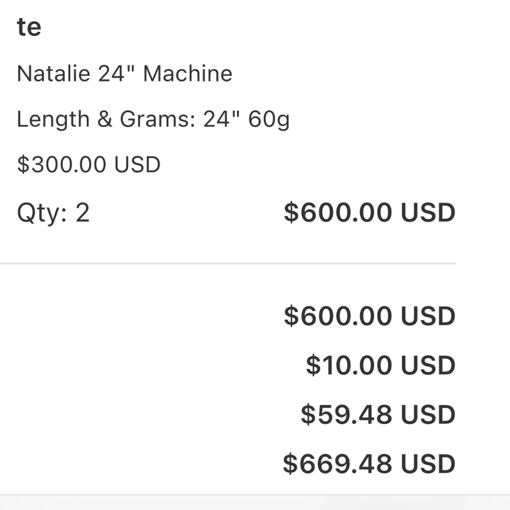Click the $59.48 USD amount
The image size is (510, 510).
click(377, 415)
